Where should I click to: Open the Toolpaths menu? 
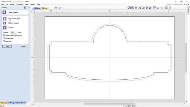20,4
